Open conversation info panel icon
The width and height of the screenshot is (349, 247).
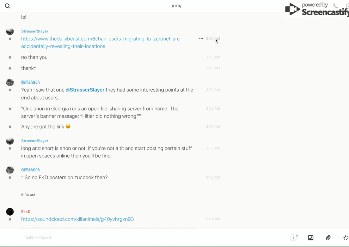[347, 6]
